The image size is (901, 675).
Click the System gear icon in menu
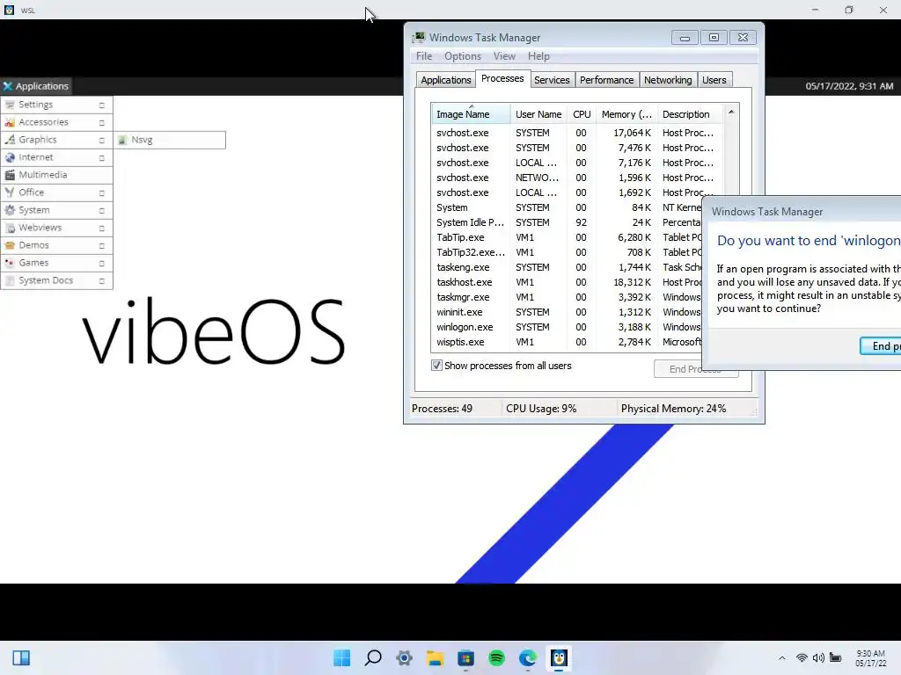10,210
